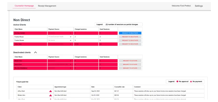Image resolution: width=218 pixels, height=102 pixels.
Task: Request to deactivate Arthur Dent
Action: 130,44
